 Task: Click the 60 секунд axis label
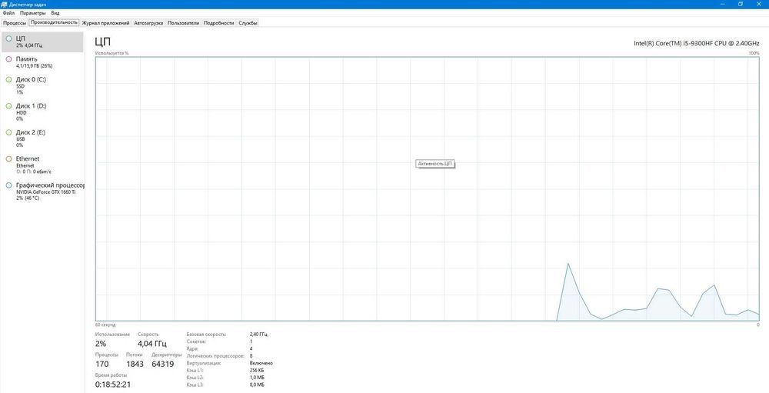tap(105, 325)
